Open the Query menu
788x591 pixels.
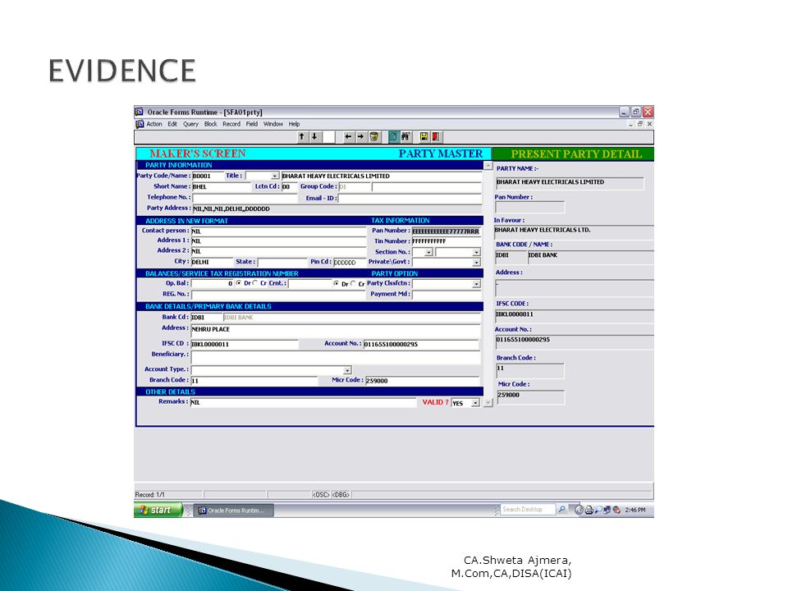pyautogui.click(x=190, y=124)
